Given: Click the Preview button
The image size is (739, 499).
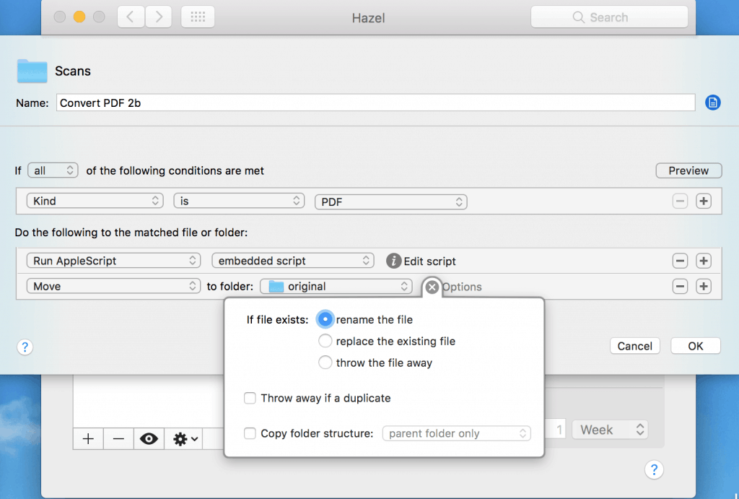Looking at the screenshot, I should (x=688, y=170).
